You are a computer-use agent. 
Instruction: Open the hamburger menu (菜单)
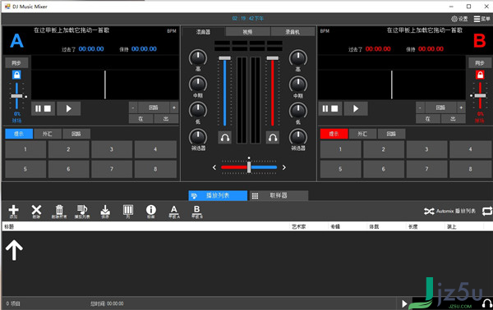pyautogui.click(x=481, y=19)
